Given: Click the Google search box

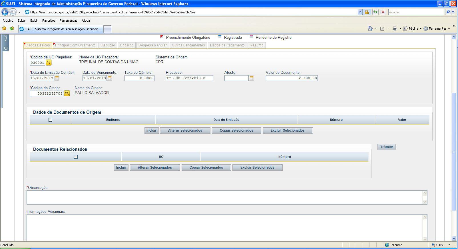Looking at the screenshot, I should 416,12.
